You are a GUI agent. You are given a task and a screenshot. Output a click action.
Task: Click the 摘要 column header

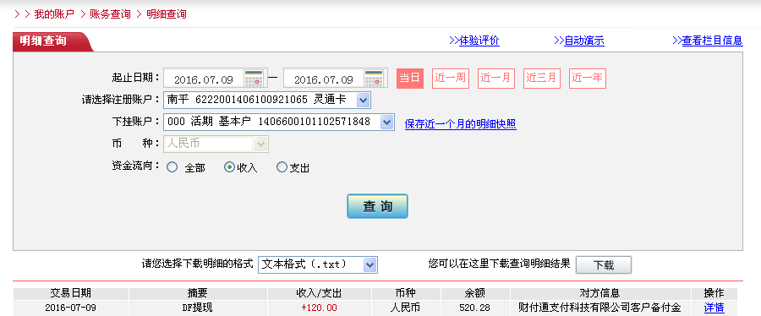pyautogui.click(x=198, y=293)
